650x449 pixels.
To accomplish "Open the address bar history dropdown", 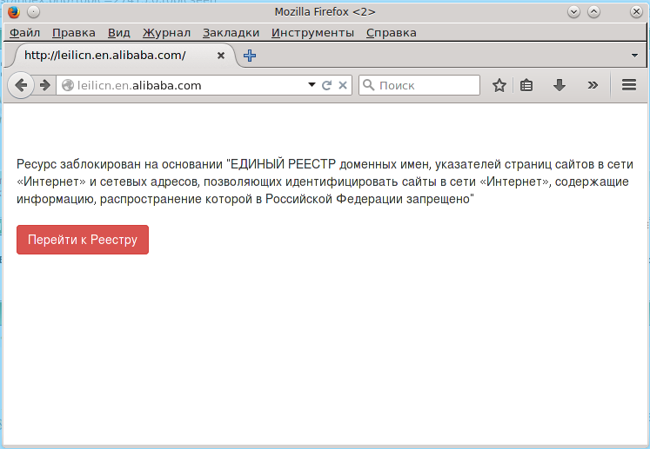I will tap(312, 85).
